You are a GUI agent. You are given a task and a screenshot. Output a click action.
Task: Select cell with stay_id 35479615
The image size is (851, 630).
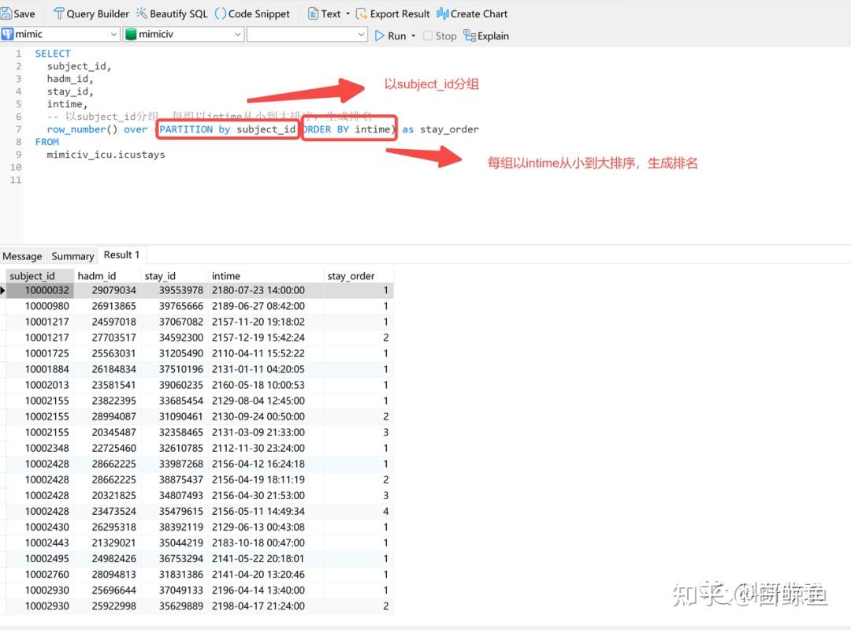pyautogui.click(x=174, y=510)
